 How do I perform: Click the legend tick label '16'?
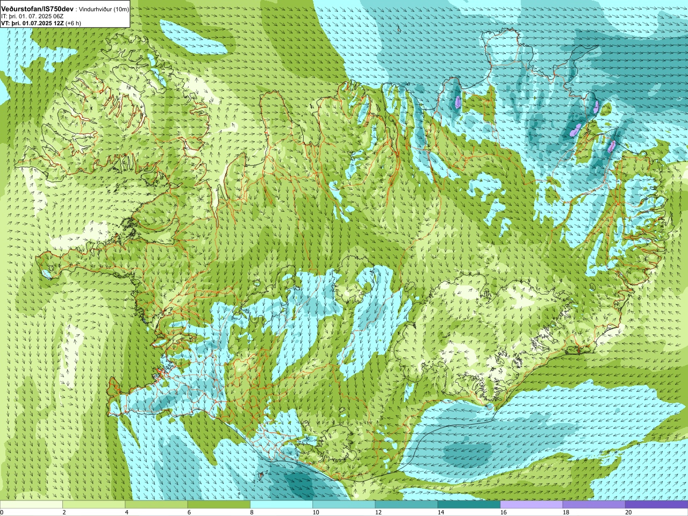(503, 512)
